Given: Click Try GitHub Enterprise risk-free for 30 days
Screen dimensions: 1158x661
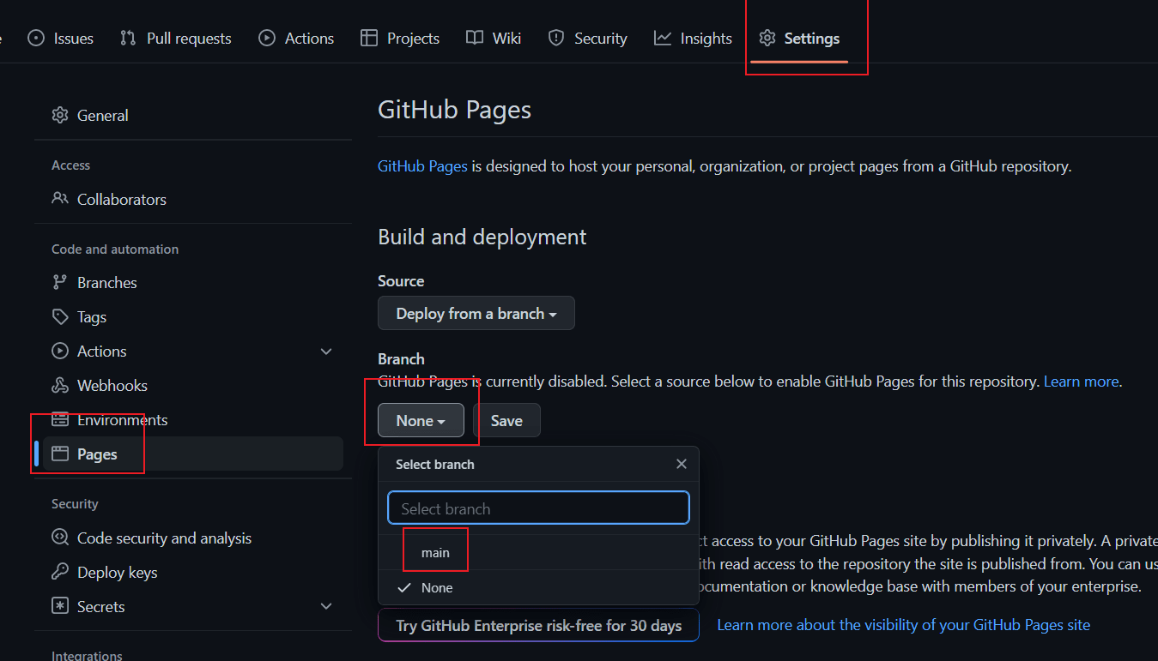Looking at the screenshot, I should click(x=538, y=625).
